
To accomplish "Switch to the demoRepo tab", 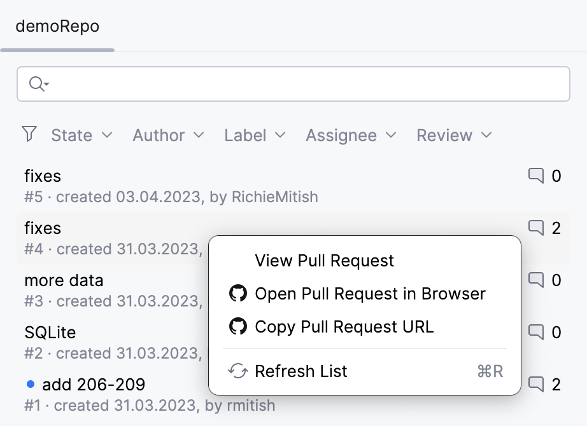I will [57, 26].
